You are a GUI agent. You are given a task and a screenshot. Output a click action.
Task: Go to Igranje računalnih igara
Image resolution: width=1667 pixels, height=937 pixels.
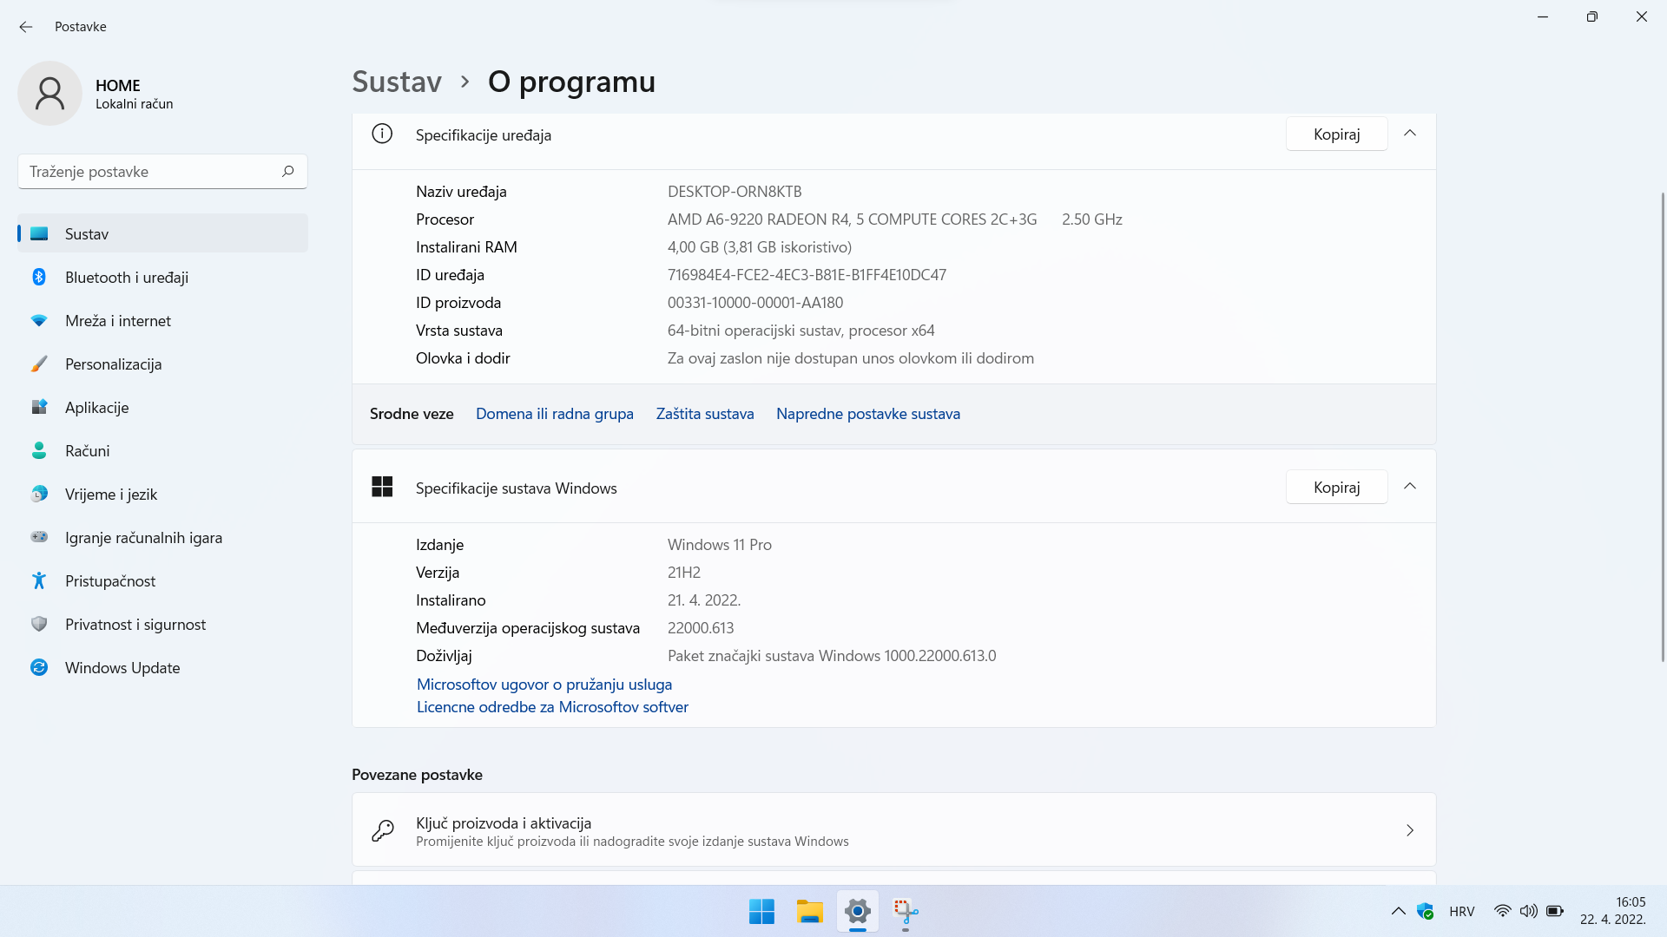(x=162, y=537)
